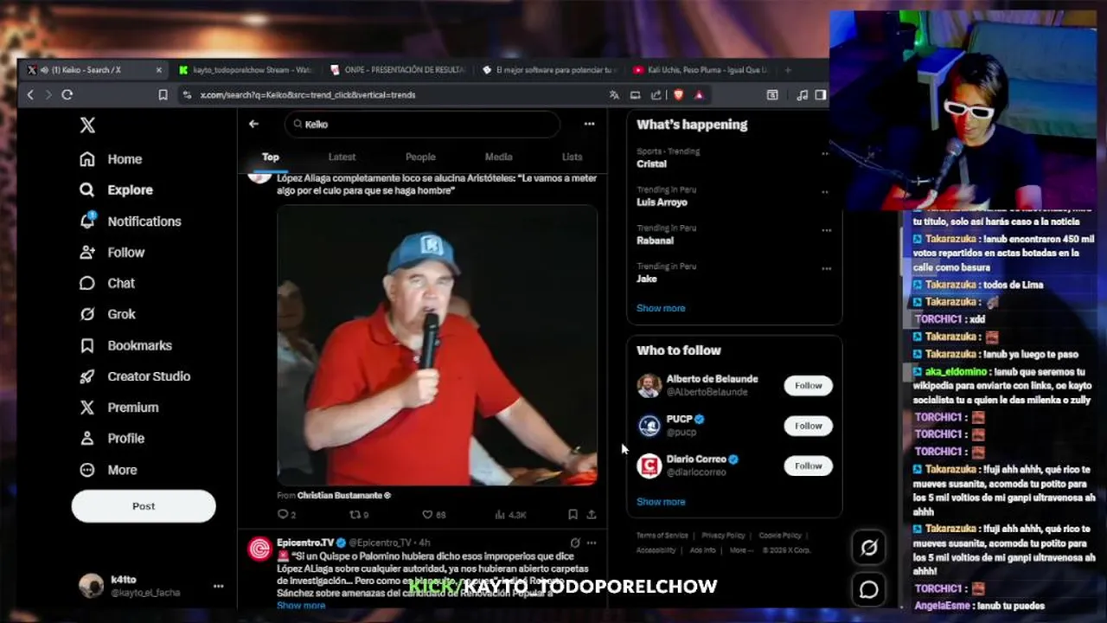Open Bookmarks in the sidebar
1107x623 pixels.
[125, 345]
